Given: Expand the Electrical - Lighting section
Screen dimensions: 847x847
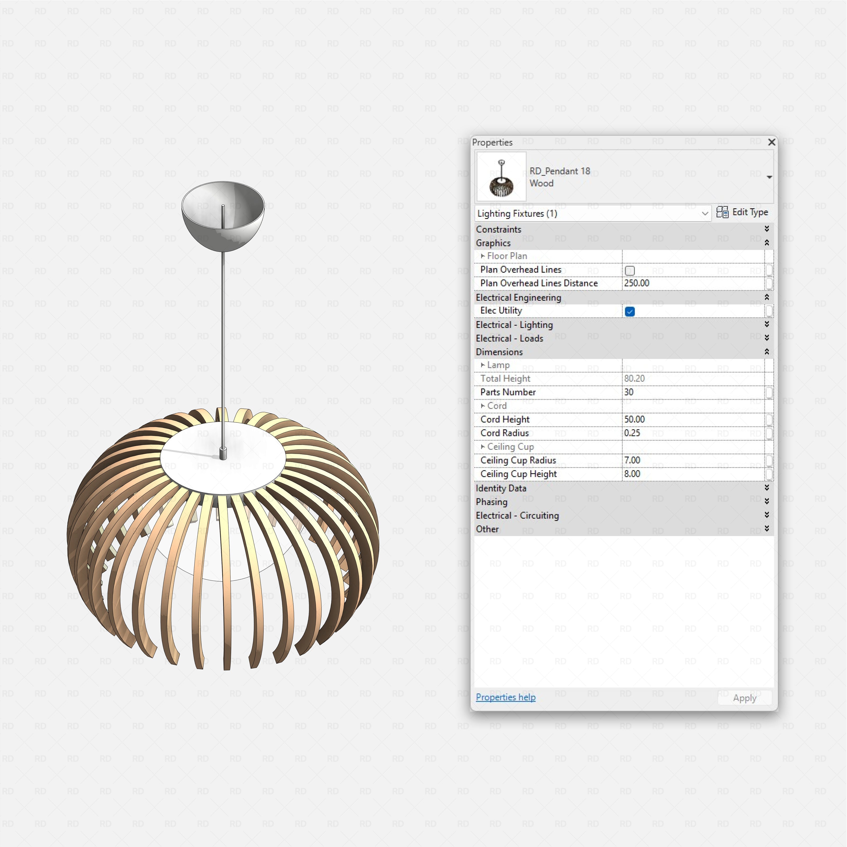Looking at the screenshot, I should (767, 325).
